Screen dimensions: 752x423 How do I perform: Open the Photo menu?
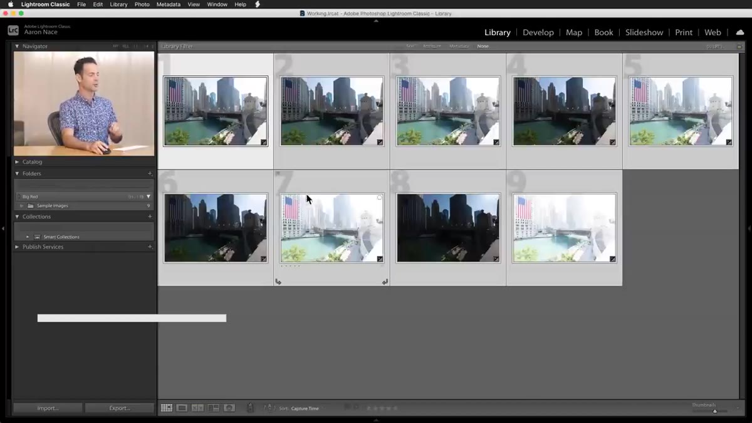click(142, 4)
